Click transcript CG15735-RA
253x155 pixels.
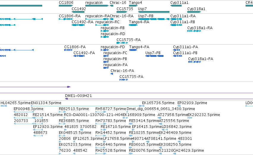coord(122,43)
